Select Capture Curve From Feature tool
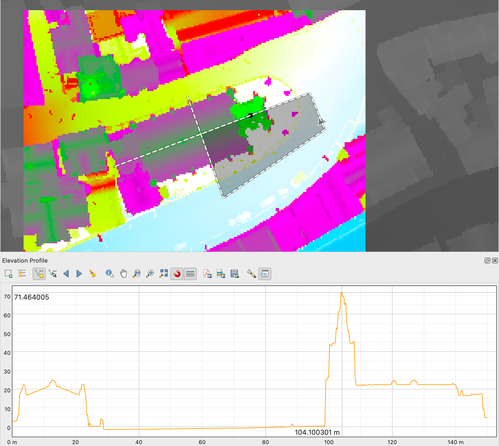The width and height of the screenshot is (499, 446). [x=53, y=274]
